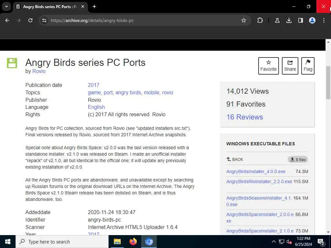Click the Share button
The width and height of the screenshot is (331, 248).
coord(290,66)
